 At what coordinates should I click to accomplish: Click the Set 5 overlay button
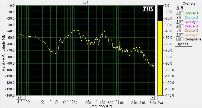(178, 31)
